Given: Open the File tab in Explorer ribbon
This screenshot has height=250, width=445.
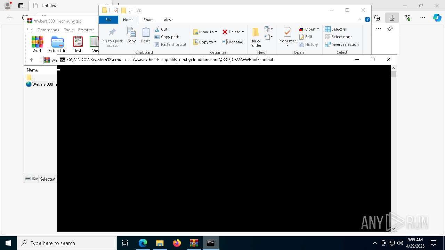Looking at the screenshot, I should tap(108, 20).
